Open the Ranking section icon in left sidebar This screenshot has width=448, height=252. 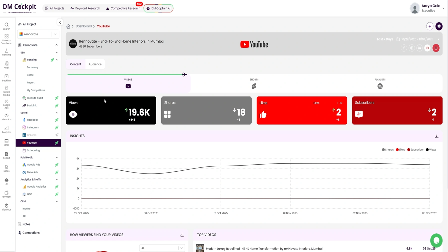coord(6,51)
